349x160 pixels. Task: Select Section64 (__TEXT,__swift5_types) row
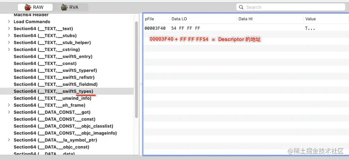[67, 91]
